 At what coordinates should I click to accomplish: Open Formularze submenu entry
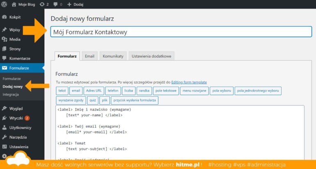click(11, 79)
